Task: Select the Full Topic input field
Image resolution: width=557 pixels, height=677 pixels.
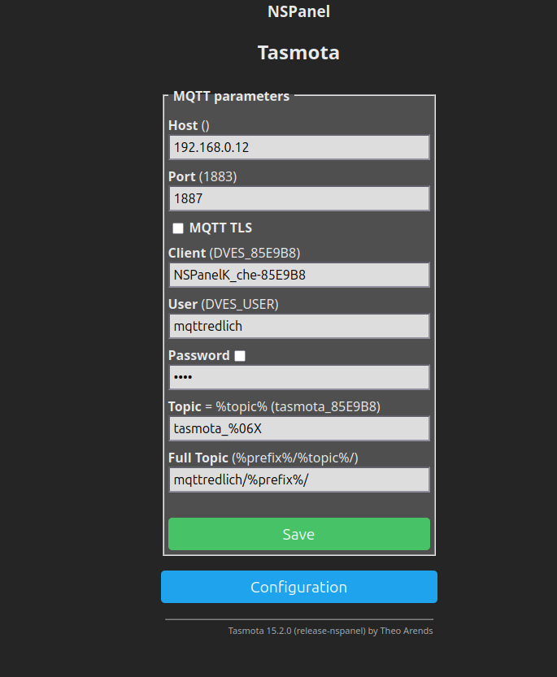Action: click(299, 480)
